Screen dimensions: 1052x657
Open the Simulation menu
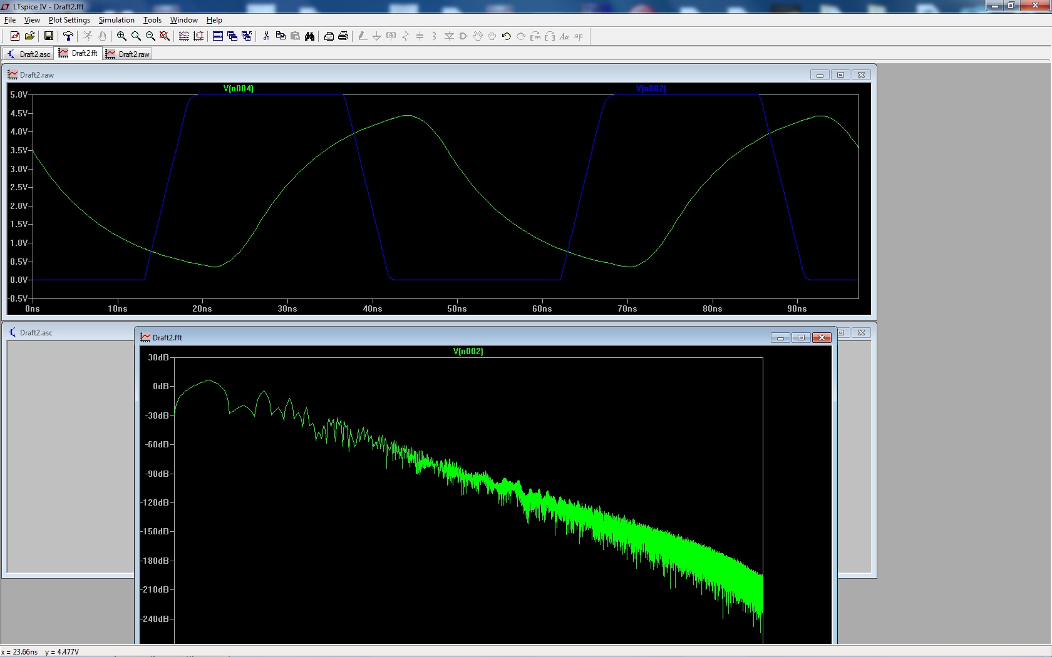click(x=116, y=20)
